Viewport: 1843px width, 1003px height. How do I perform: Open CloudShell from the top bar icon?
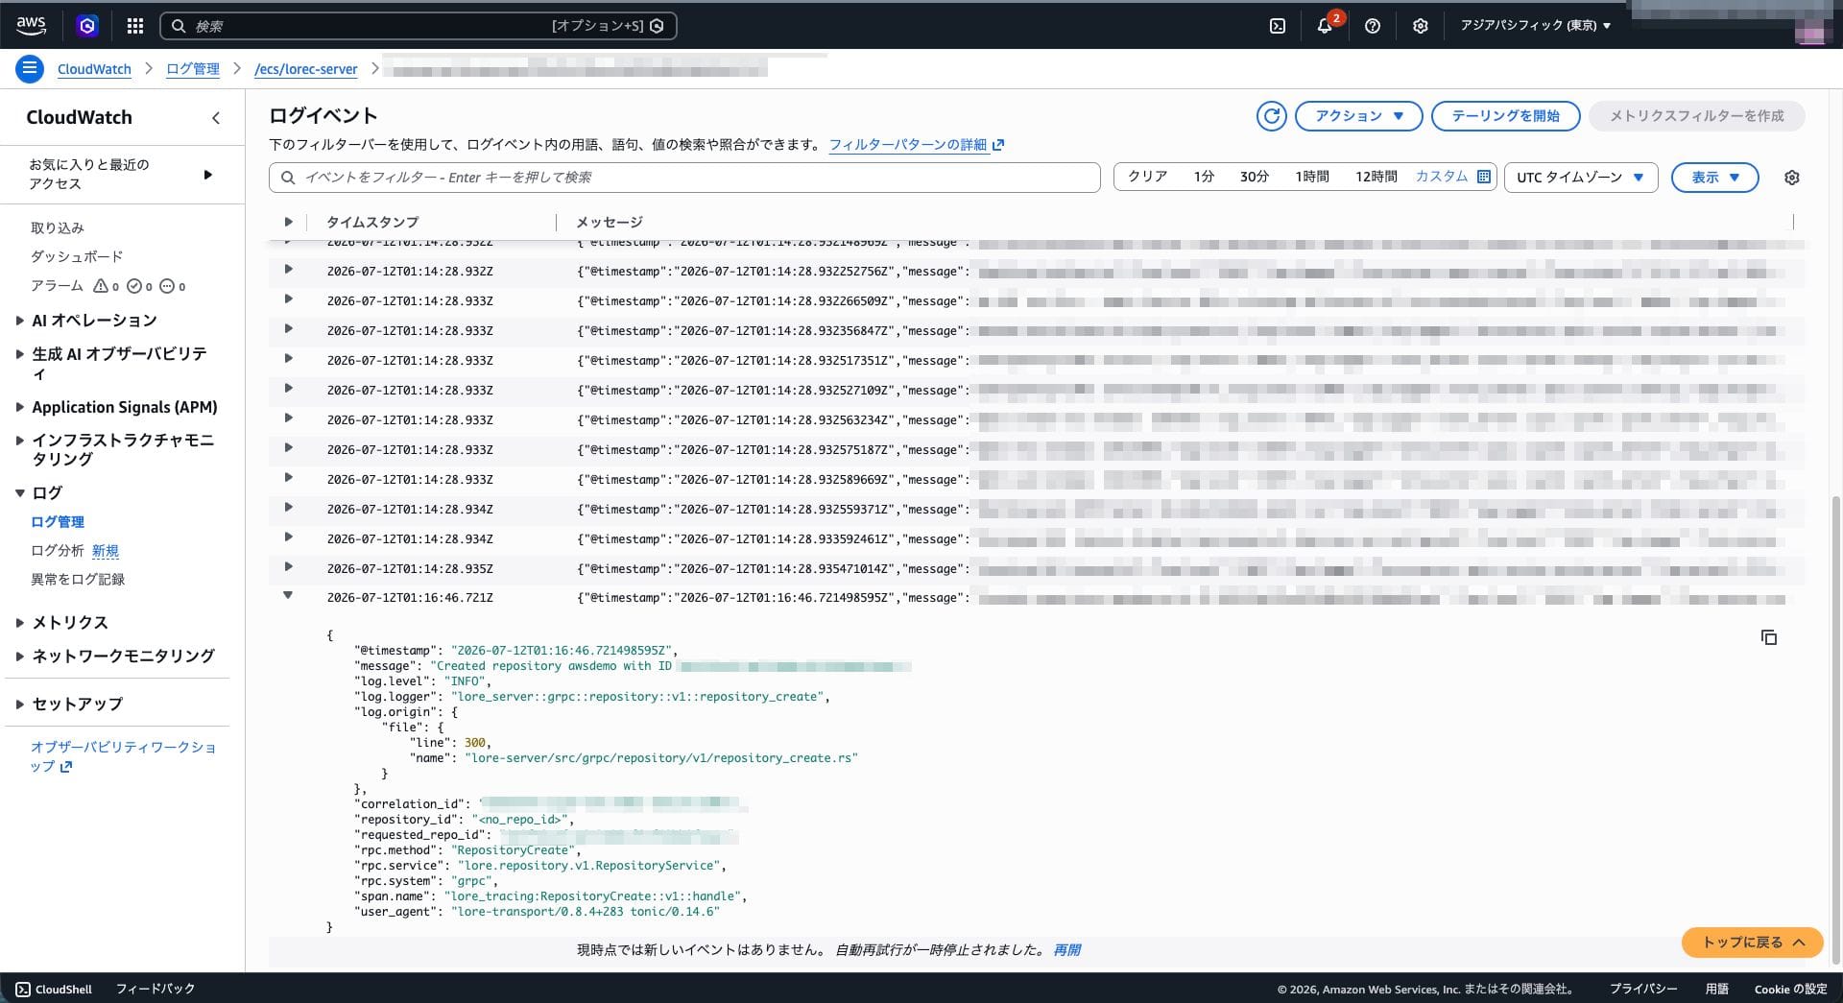click(x=1277, y=26)
